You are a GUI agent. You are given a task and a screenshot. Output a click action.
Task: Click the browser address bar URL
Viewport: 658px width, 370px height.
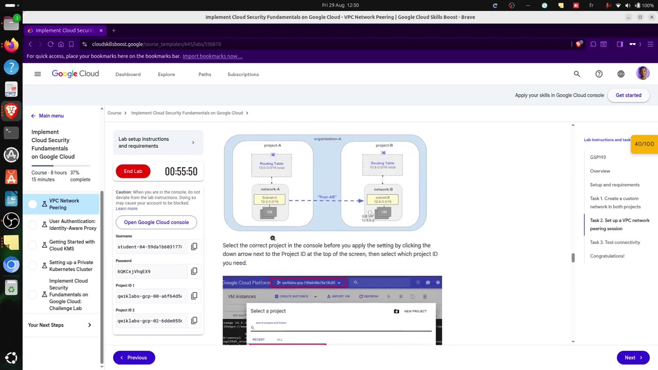pyautogui.click(x=156, y=44)
